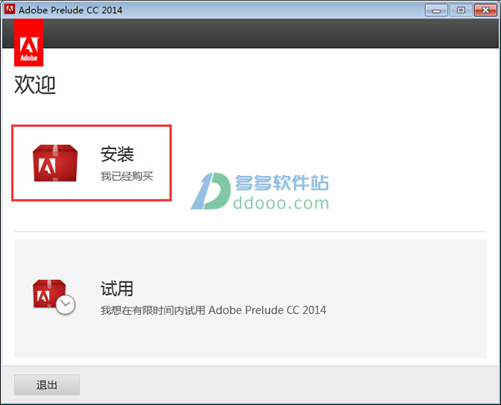Choose the 试用 heading option
The width and height of the screenshot is (501, 405).
[117, 288]
